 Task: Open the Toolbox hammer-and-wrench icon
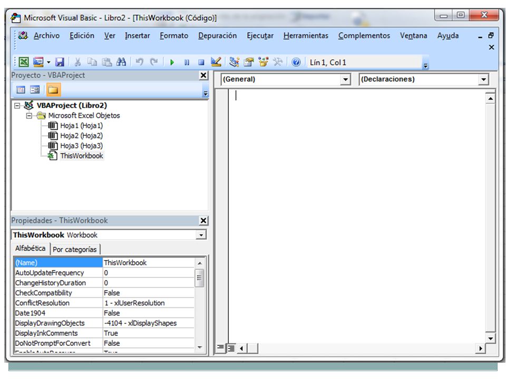(x=278, y=62)
